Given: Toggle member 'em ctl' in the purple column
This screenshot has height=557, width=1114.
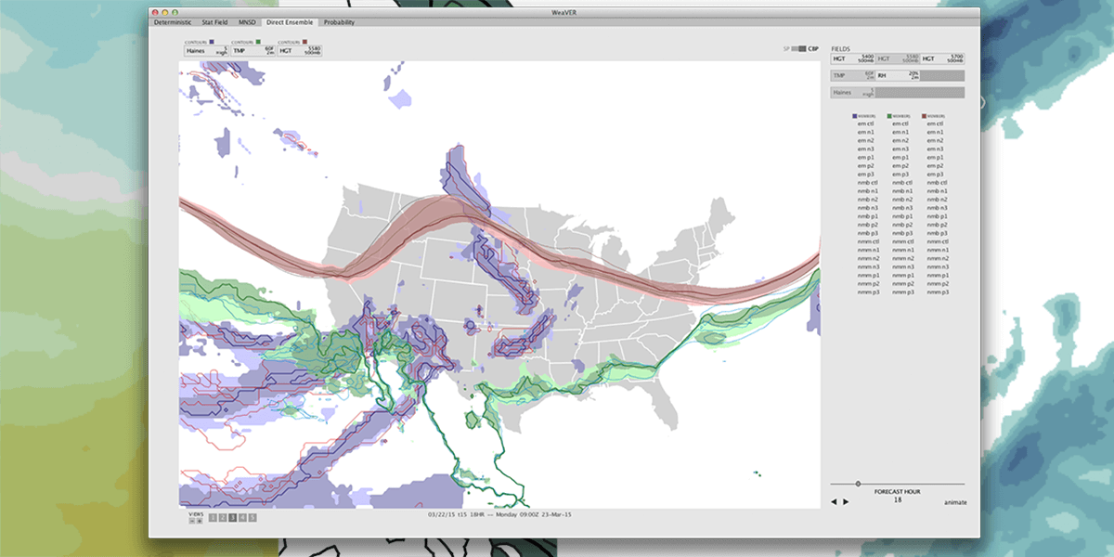Looking at the screenshot, I should [x=866, y=123].
